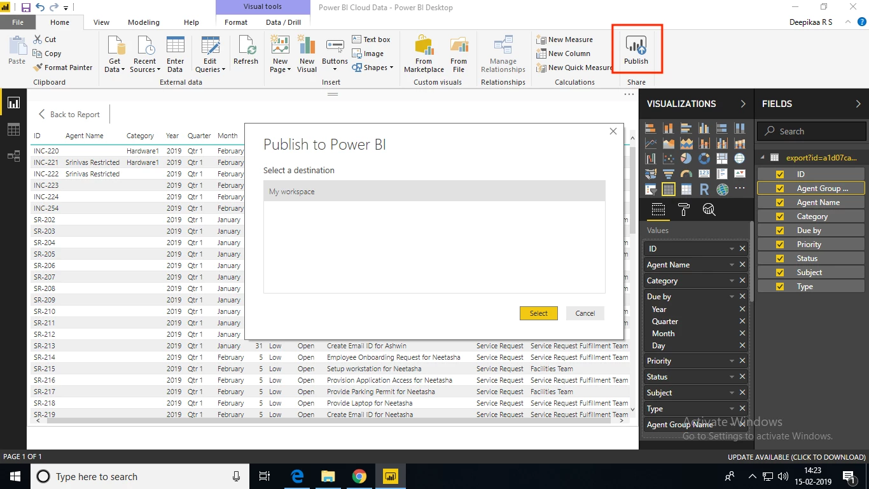Open the Format paint roller pane
The image size is (869, 489).
tap(684, 209)
